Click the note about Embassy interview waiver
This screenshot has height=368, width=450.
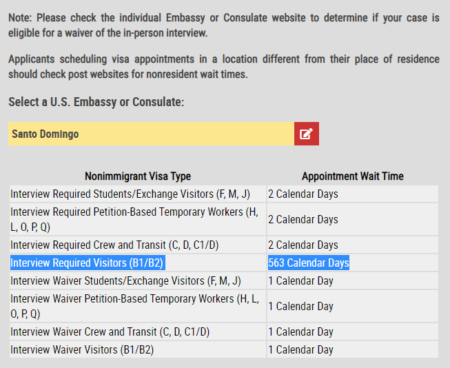[224, 25]
